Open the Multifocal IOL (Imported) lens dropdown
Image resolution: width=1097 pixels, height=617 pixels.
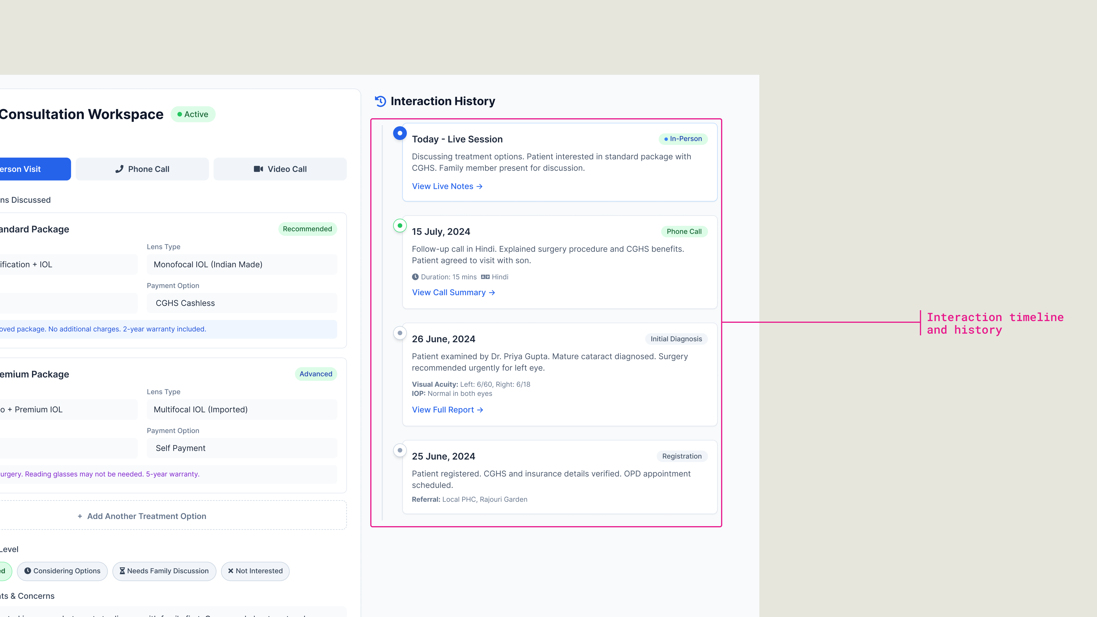(242, 410)
